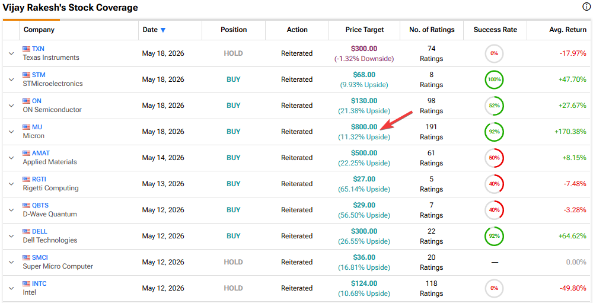Open the STM ticker link
Viewport: 593px width, 303px height.
click(39, 75)
